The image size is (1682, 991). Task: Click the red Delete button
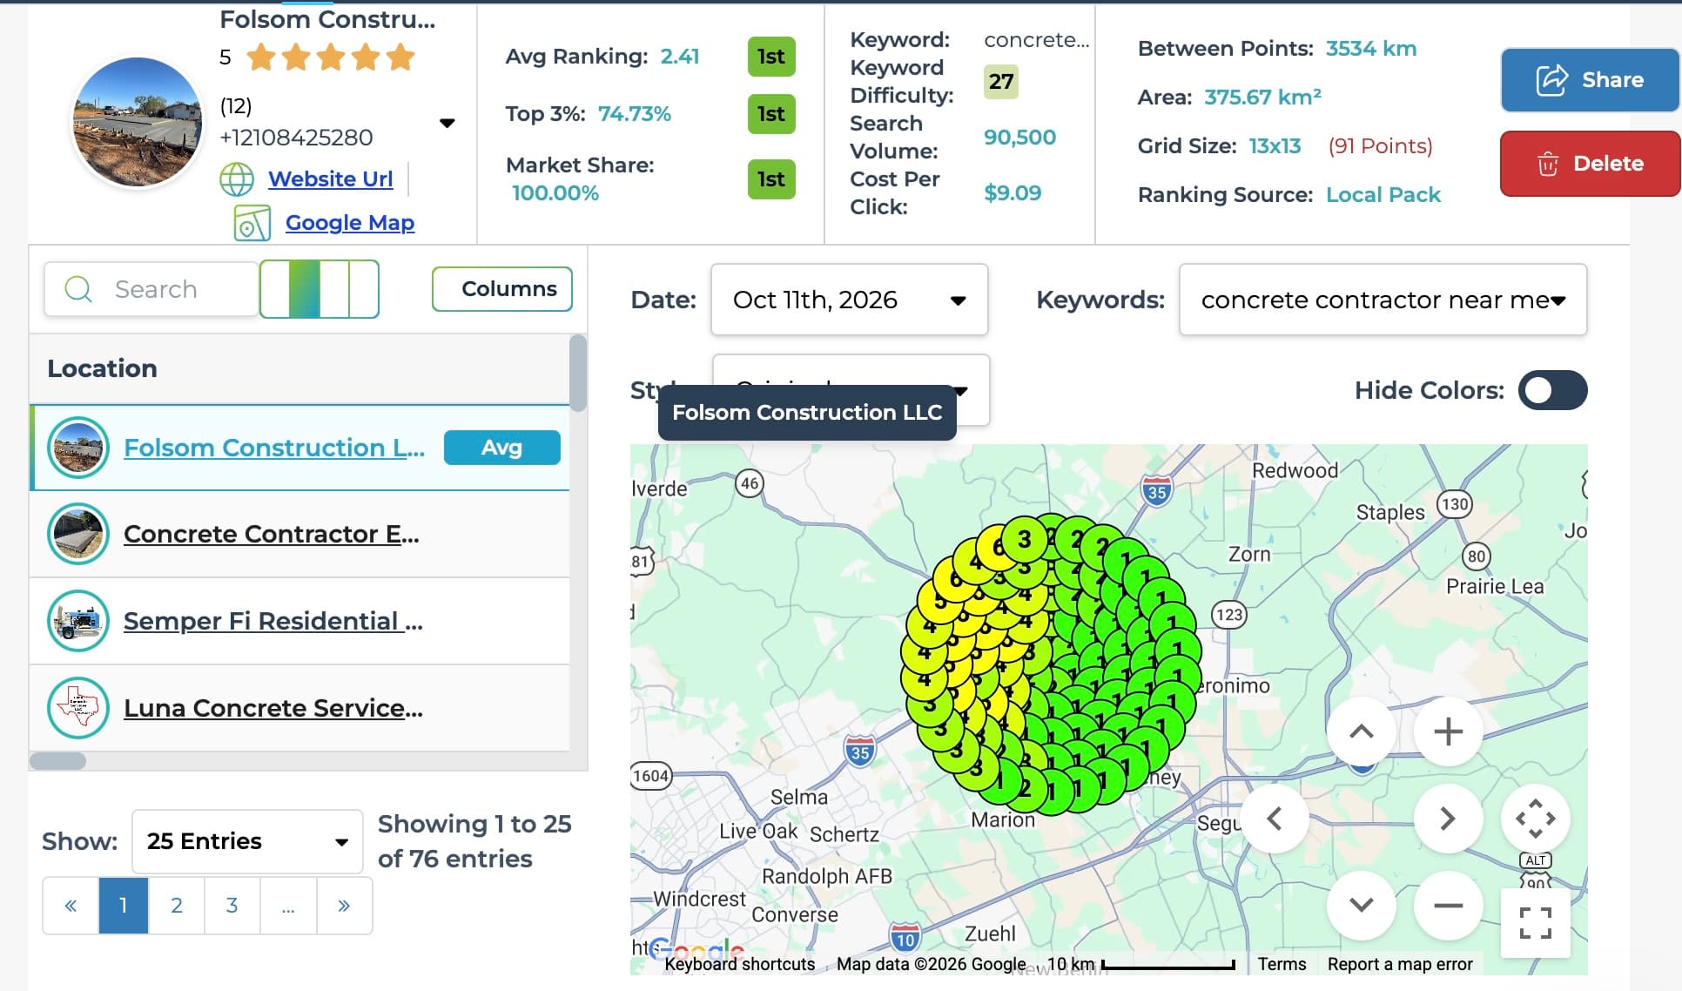click(x=1589, y=164)
